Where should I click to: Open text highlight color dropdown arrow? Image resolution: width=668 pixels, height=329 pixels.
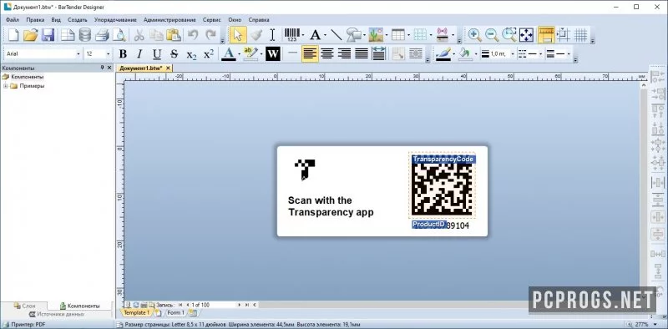(x=261, y=54)
